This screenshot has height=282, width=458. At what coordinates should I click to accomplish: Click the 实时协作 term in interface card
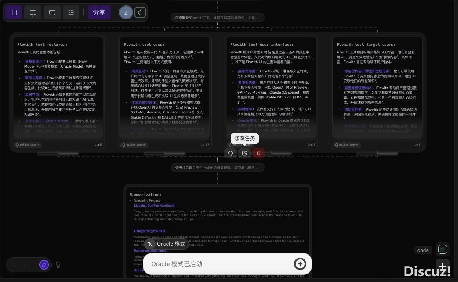pyautogui.click(x=245, y=109)
